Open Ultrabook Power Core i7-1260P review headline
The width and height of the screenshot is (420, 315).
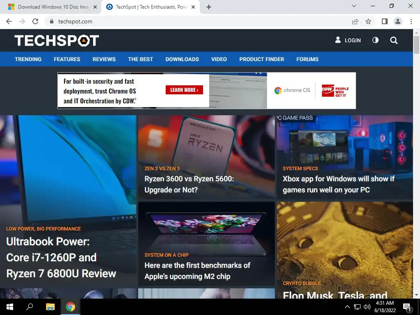(x=61, y=258)
